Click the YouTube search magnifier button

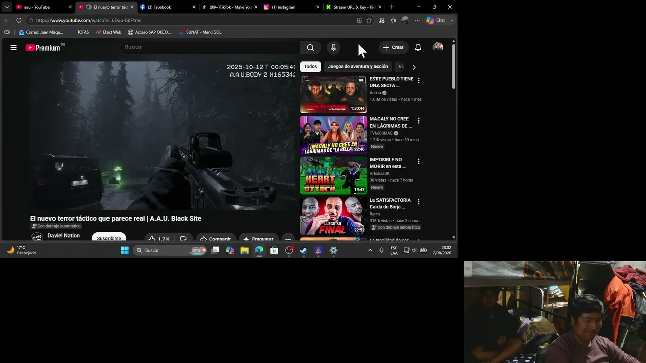pos(310,48)
